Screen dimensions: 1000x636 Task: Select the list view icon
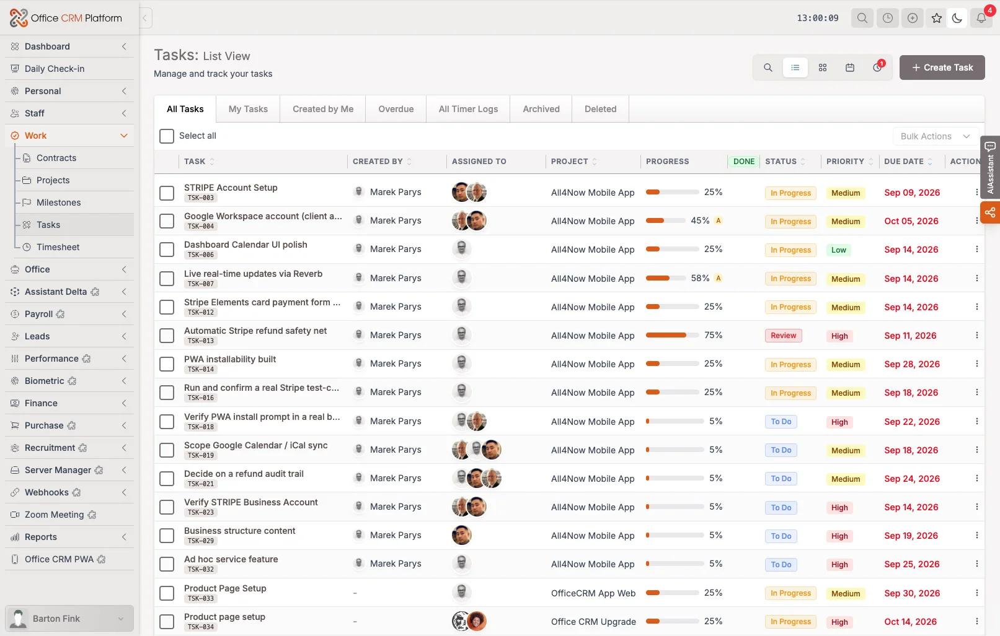pos(795,68)
